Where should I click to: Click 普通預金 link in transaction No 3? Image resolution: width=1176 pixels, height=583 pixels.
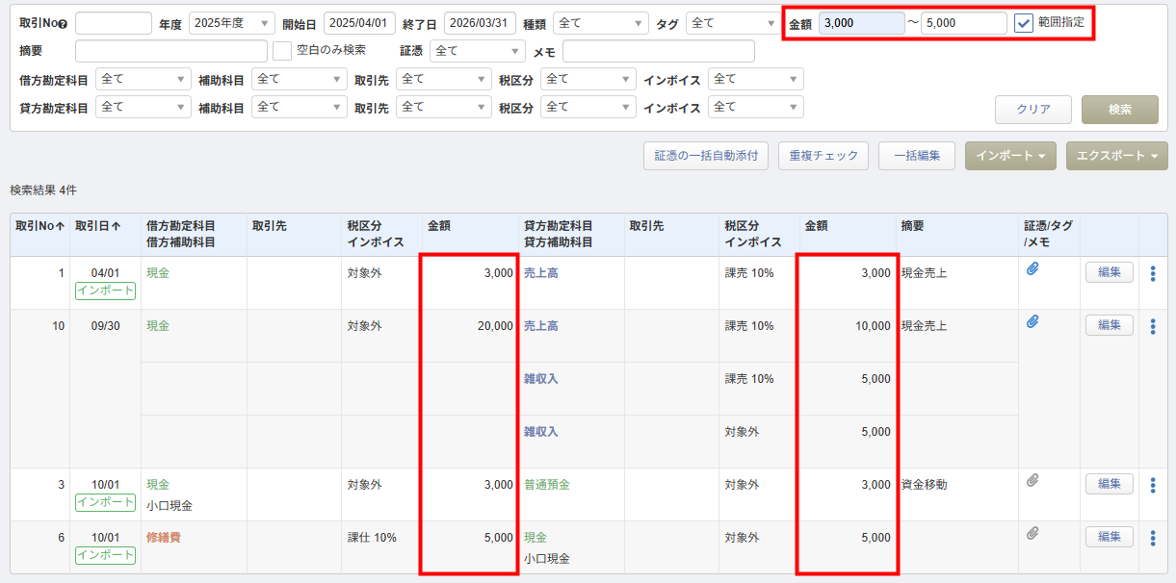click(546, 485)
